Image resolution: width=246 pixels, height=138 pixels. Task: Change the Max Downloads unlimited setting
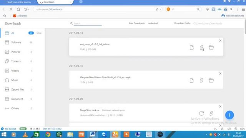click(x=153, y=23)
